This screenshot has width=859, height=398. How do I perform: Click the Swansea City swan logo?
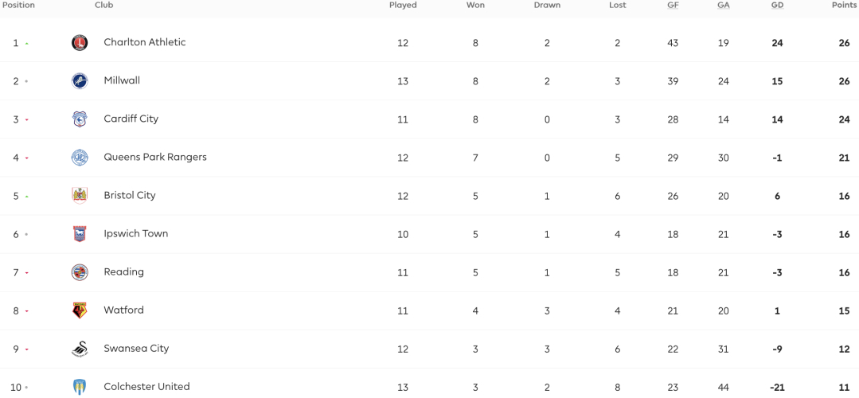80,349
